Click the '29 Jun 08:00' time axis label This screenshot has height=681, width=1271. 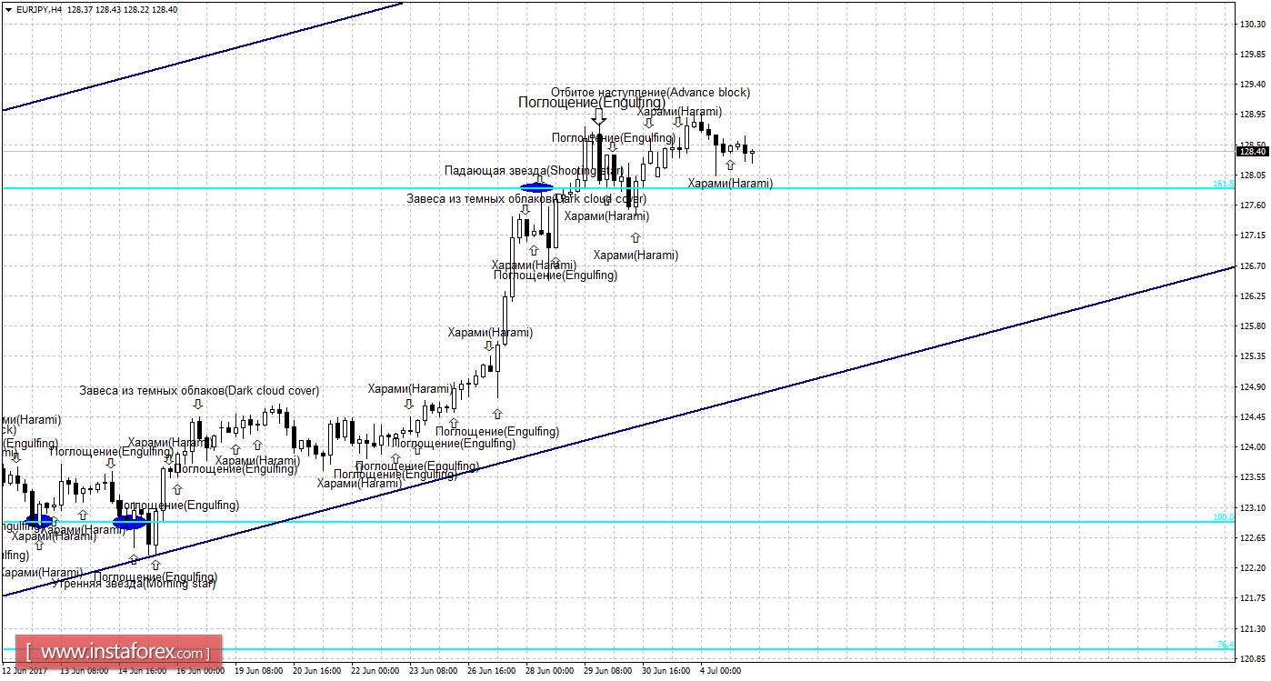click(x=608, y=671)
